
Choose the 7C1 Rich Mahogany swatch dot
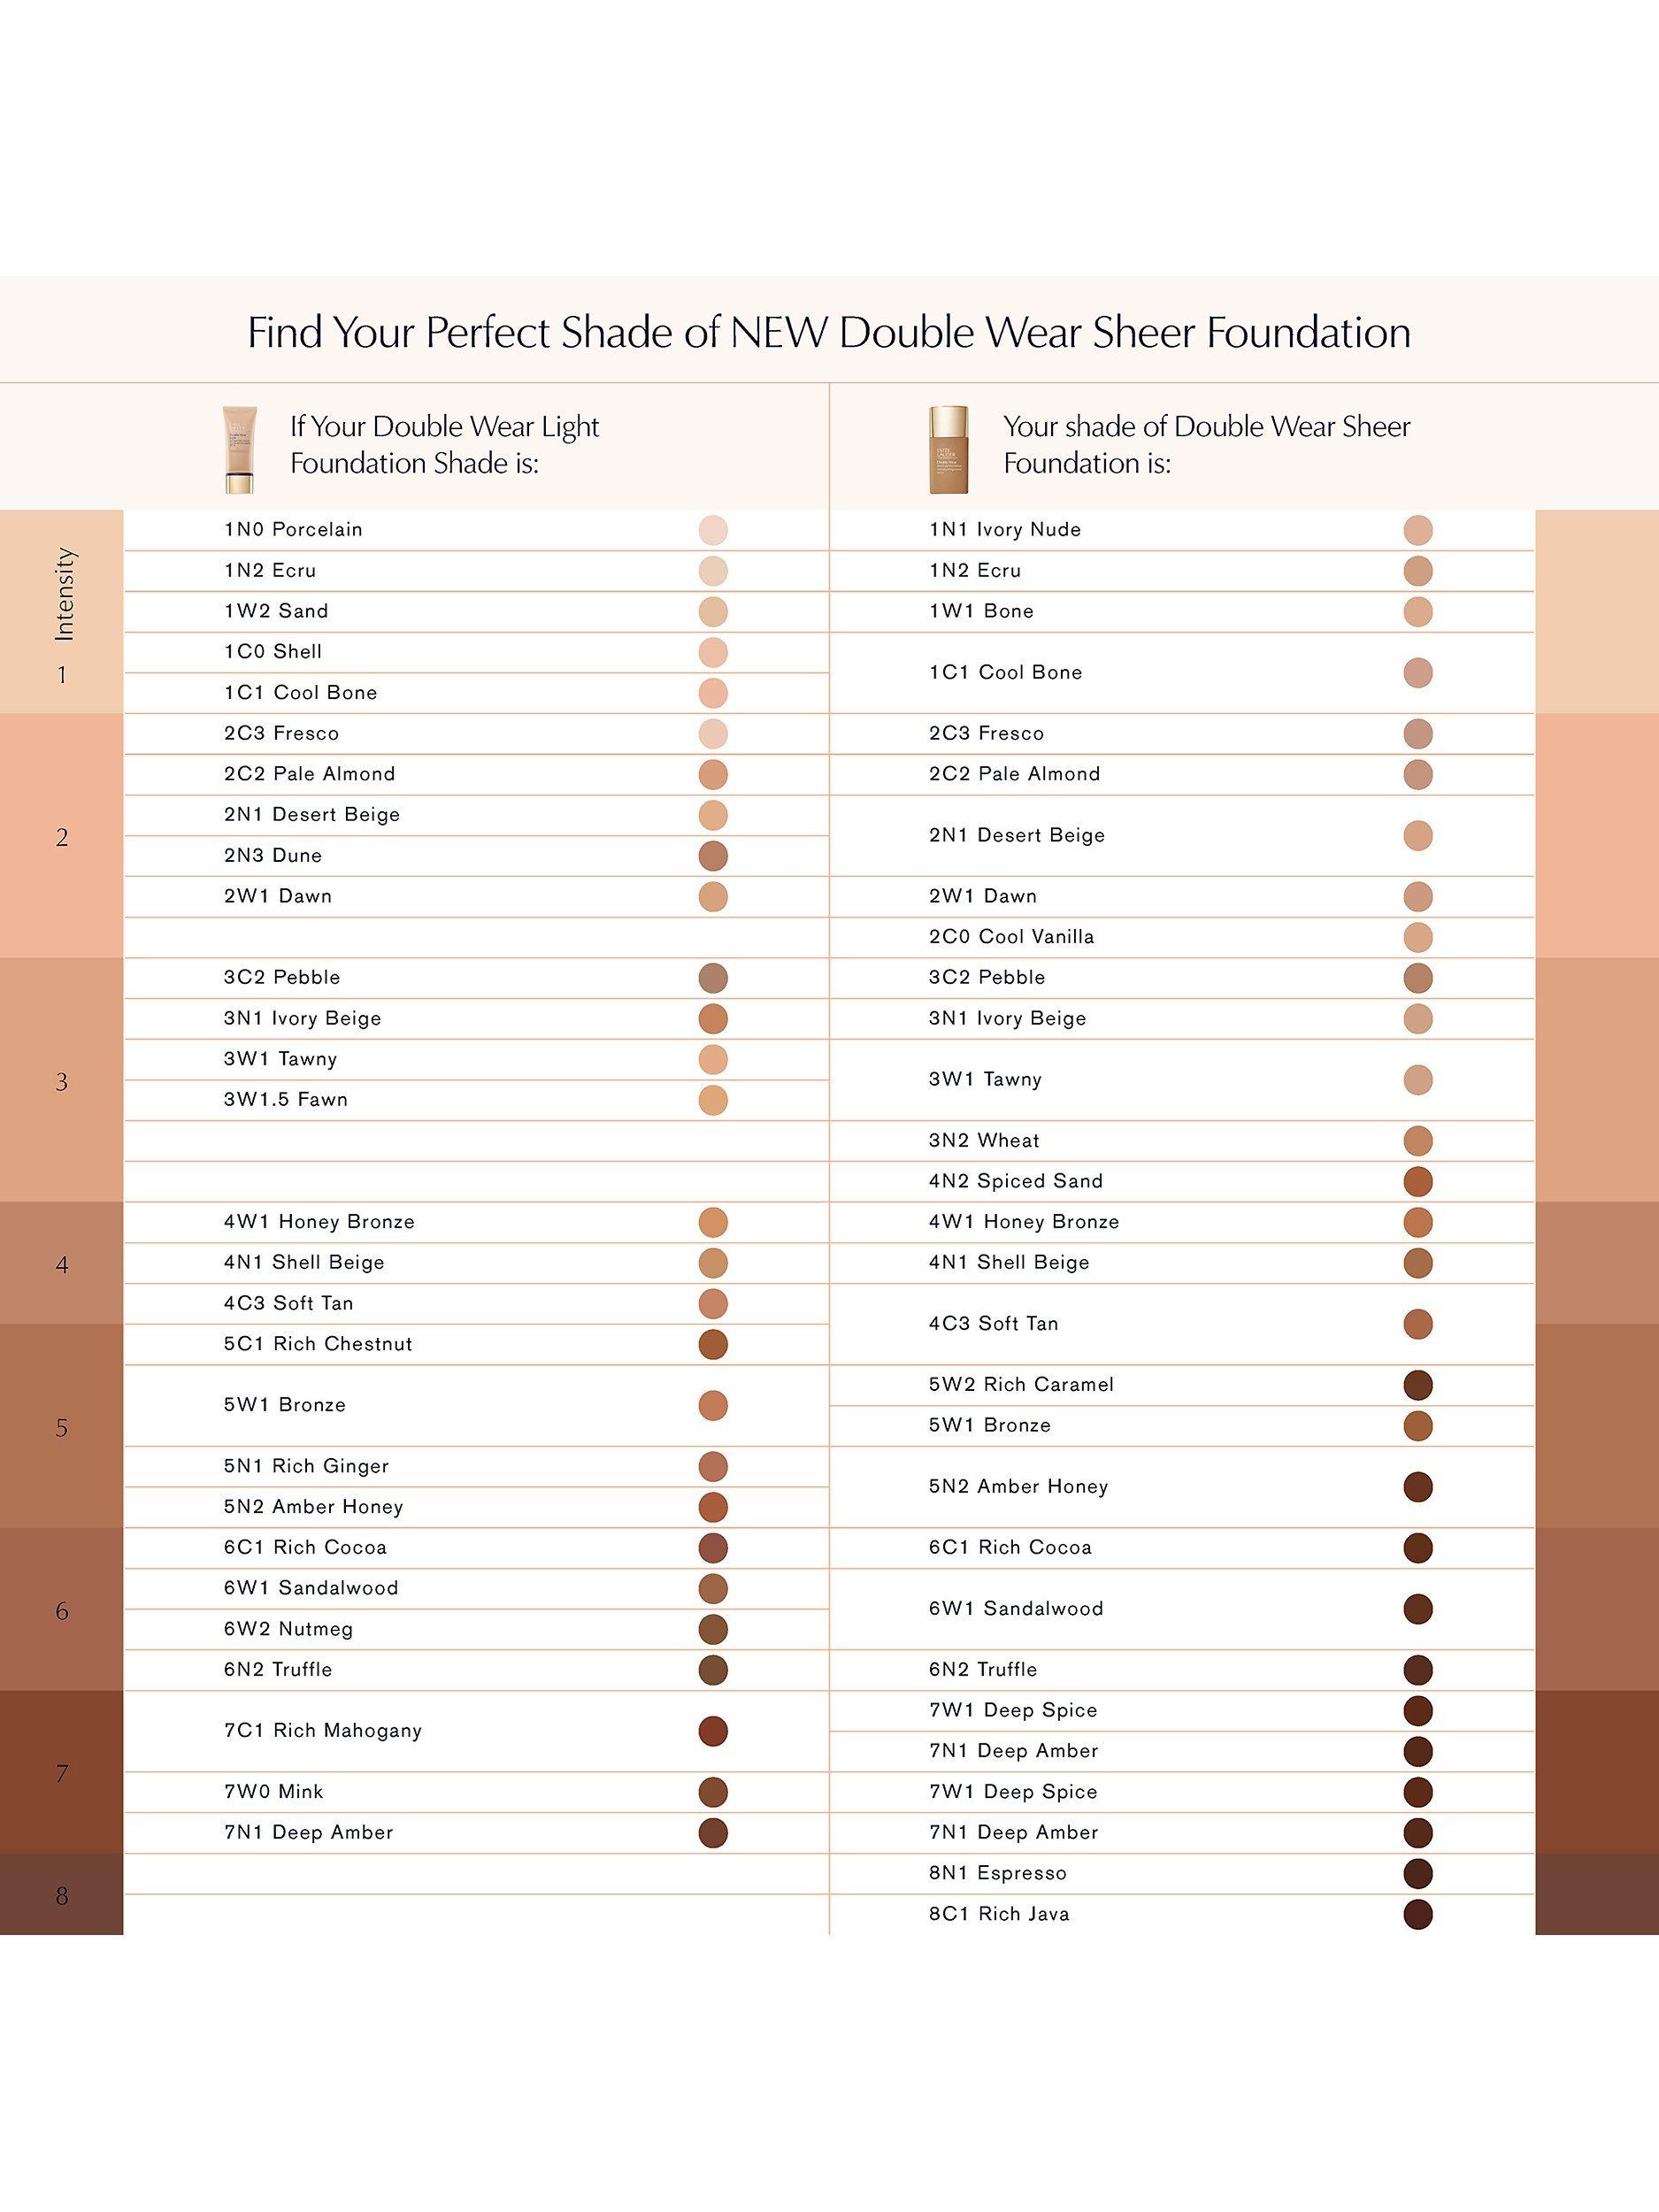pos(713,1731)
